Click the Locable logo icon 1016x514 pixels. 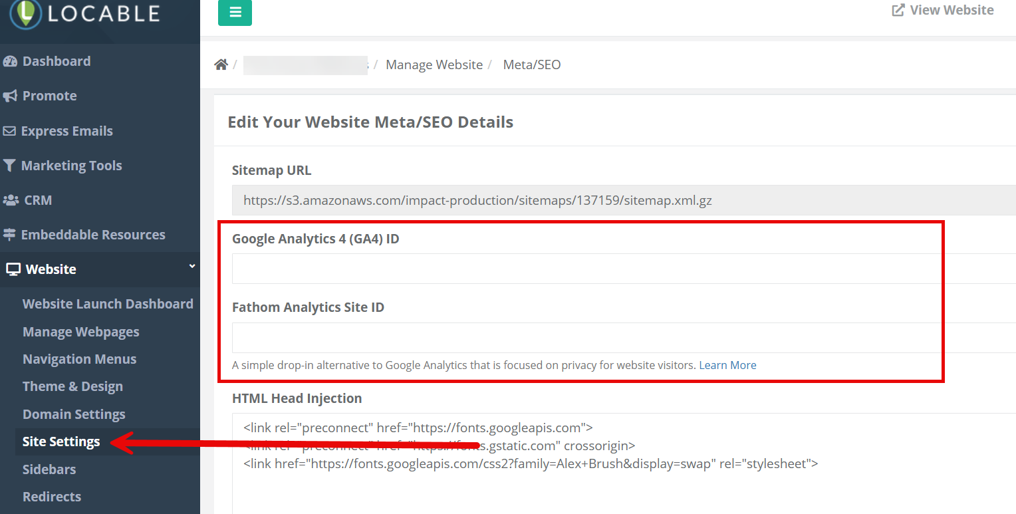coord(25,13)
